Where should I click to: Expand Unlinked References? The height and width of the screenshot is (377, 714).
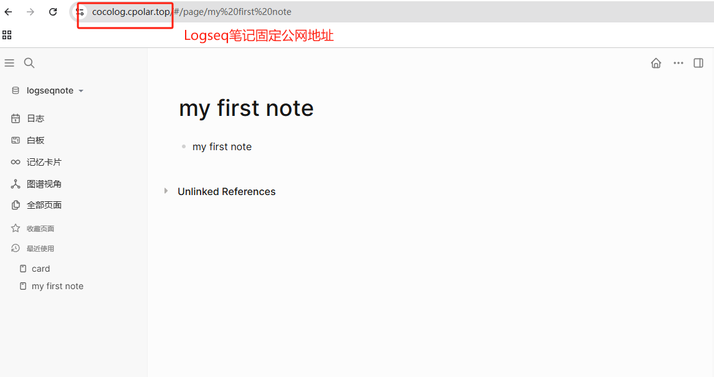pyautogui.click(x=166, y=191)
